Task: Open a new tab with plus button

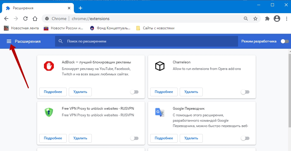Action: 80,8
